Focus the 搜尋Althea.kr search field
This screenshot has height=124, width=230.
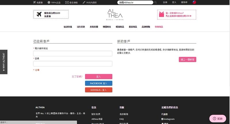[135, 3]
